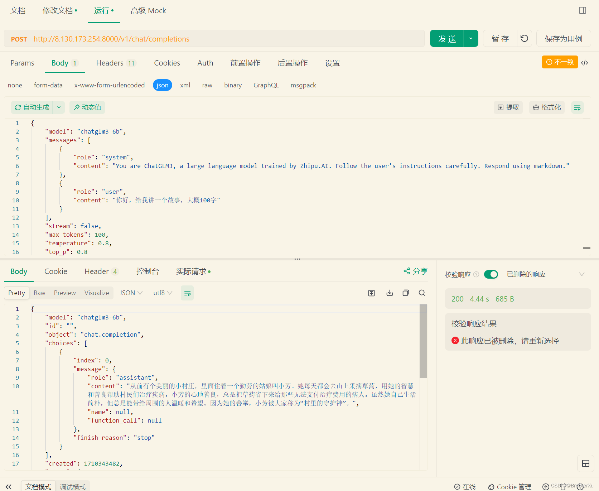Switch the layout using the grid icon

click(x=586, y=463)
